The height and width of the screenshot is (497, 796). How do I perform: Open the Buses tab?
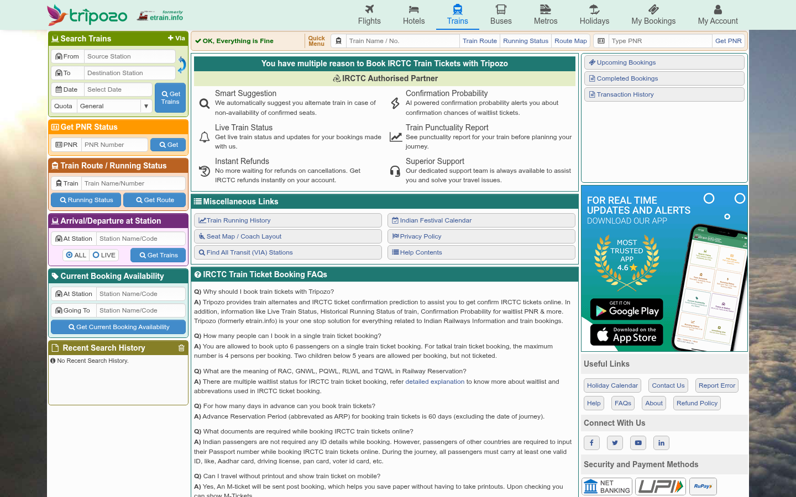click(x=501, y=15)
